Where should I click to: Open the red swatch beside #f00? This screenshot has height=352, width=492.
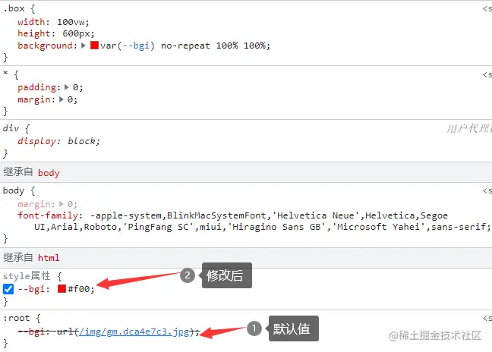point(61,288)
